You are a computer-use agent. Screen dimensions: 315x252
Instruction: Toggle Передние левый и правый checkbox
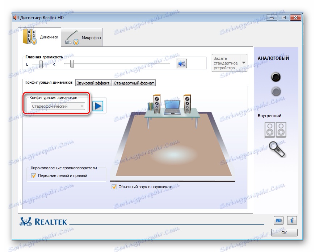tap(34, 175)
